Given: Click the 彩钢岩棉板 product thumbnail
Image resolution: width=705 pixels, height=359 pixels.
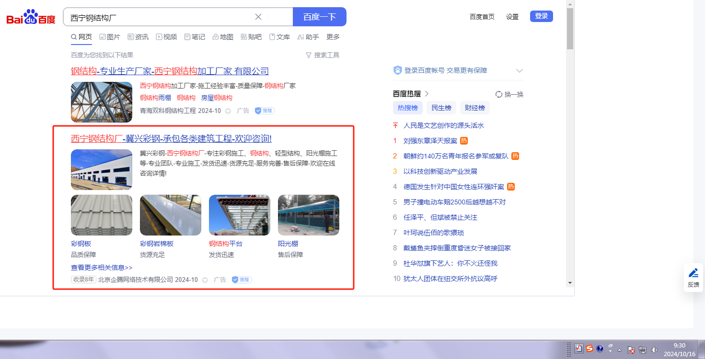Looking at the screenshot, I should [x=171, y=215].
